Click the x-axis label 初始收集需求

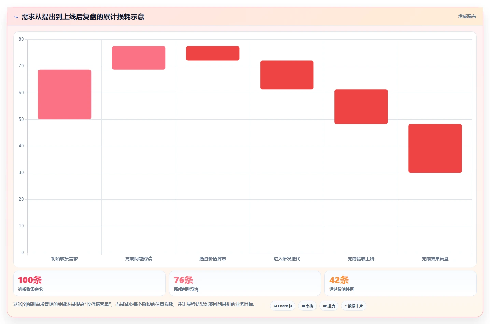click(x=65, y=259)
